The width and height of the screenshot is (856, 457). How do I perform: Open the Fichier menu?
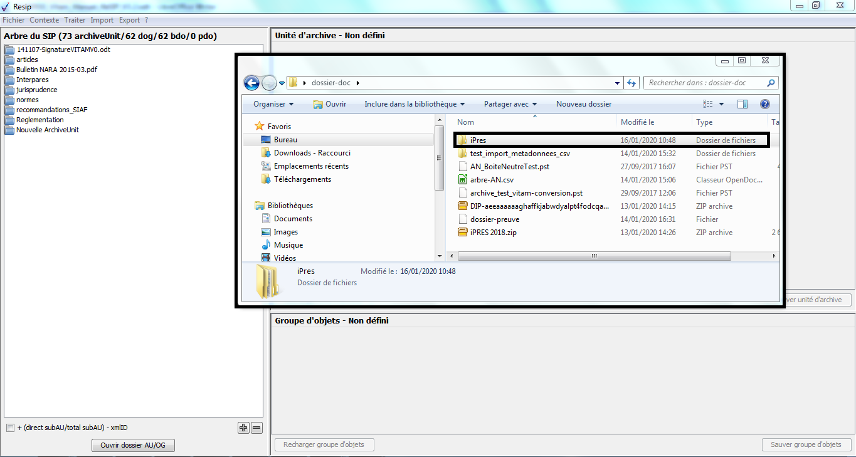tap(13, 20)
